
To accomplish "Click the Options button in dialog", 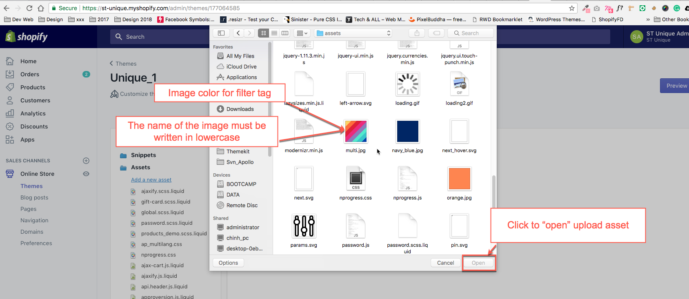I will [x=228, y=263].
